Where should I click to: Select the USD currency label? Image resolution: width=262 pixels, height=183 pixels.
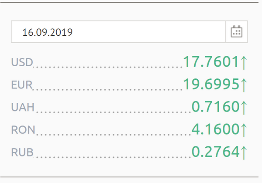(x=22, y=62)
